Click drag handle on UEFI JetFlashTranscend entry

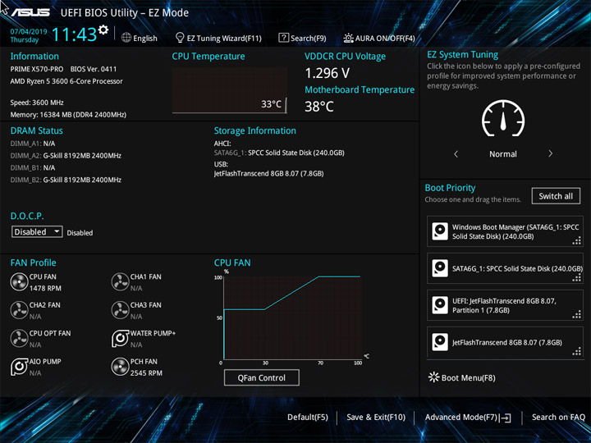(x=577, y=314)
